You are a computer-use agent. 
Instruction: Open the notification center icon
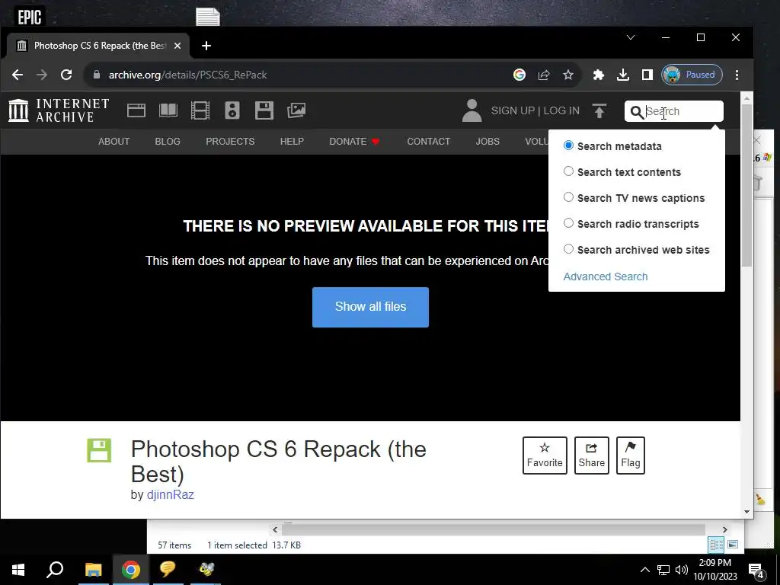pos(756,571)
